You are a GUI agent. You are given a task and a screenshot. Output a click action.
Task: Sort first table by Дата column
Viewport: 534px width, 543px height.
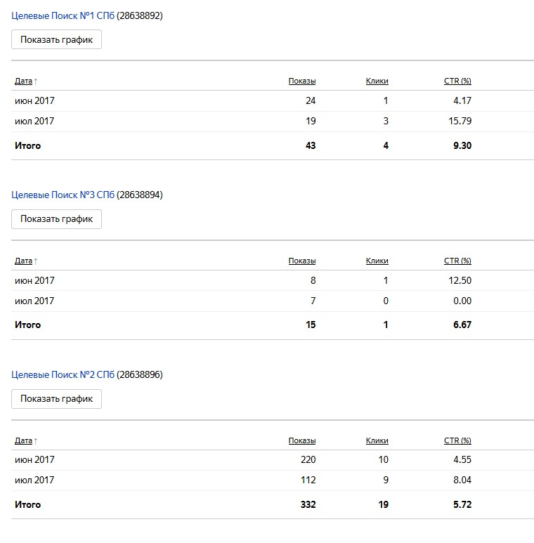[x=23, y=81]
